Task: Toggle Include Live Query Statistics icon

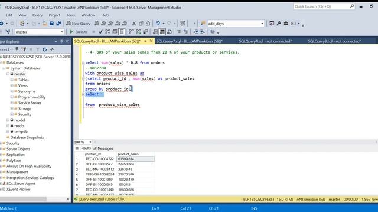Action: click(x=138, y=32)
